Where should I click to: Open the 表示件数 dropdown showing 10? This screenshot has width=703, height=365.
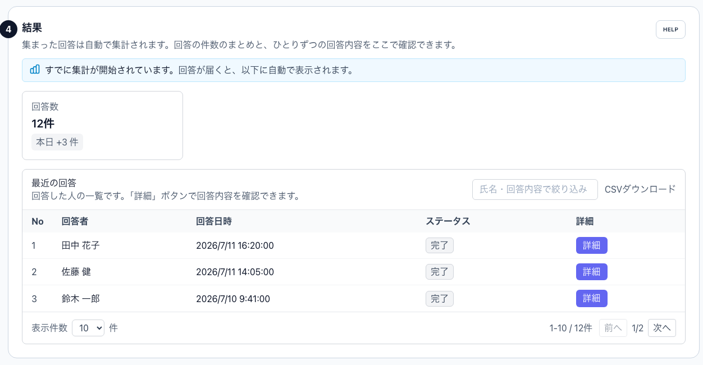[x=88, y=328]
